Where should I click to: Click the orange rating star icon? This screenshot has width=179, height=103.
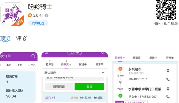[30, 15]
